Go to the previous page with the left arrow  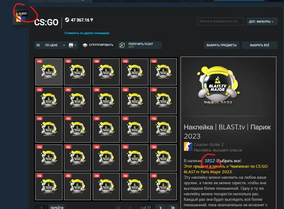pos(130,207)
